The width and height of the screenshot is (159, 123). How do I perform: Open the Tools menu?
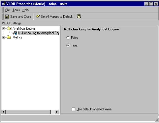pyautogui.click(x=16, y=10)
